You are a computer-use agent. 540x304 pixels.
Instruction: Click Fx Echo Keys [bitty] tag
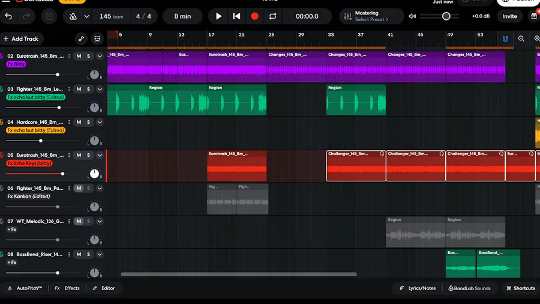(29, 163)
